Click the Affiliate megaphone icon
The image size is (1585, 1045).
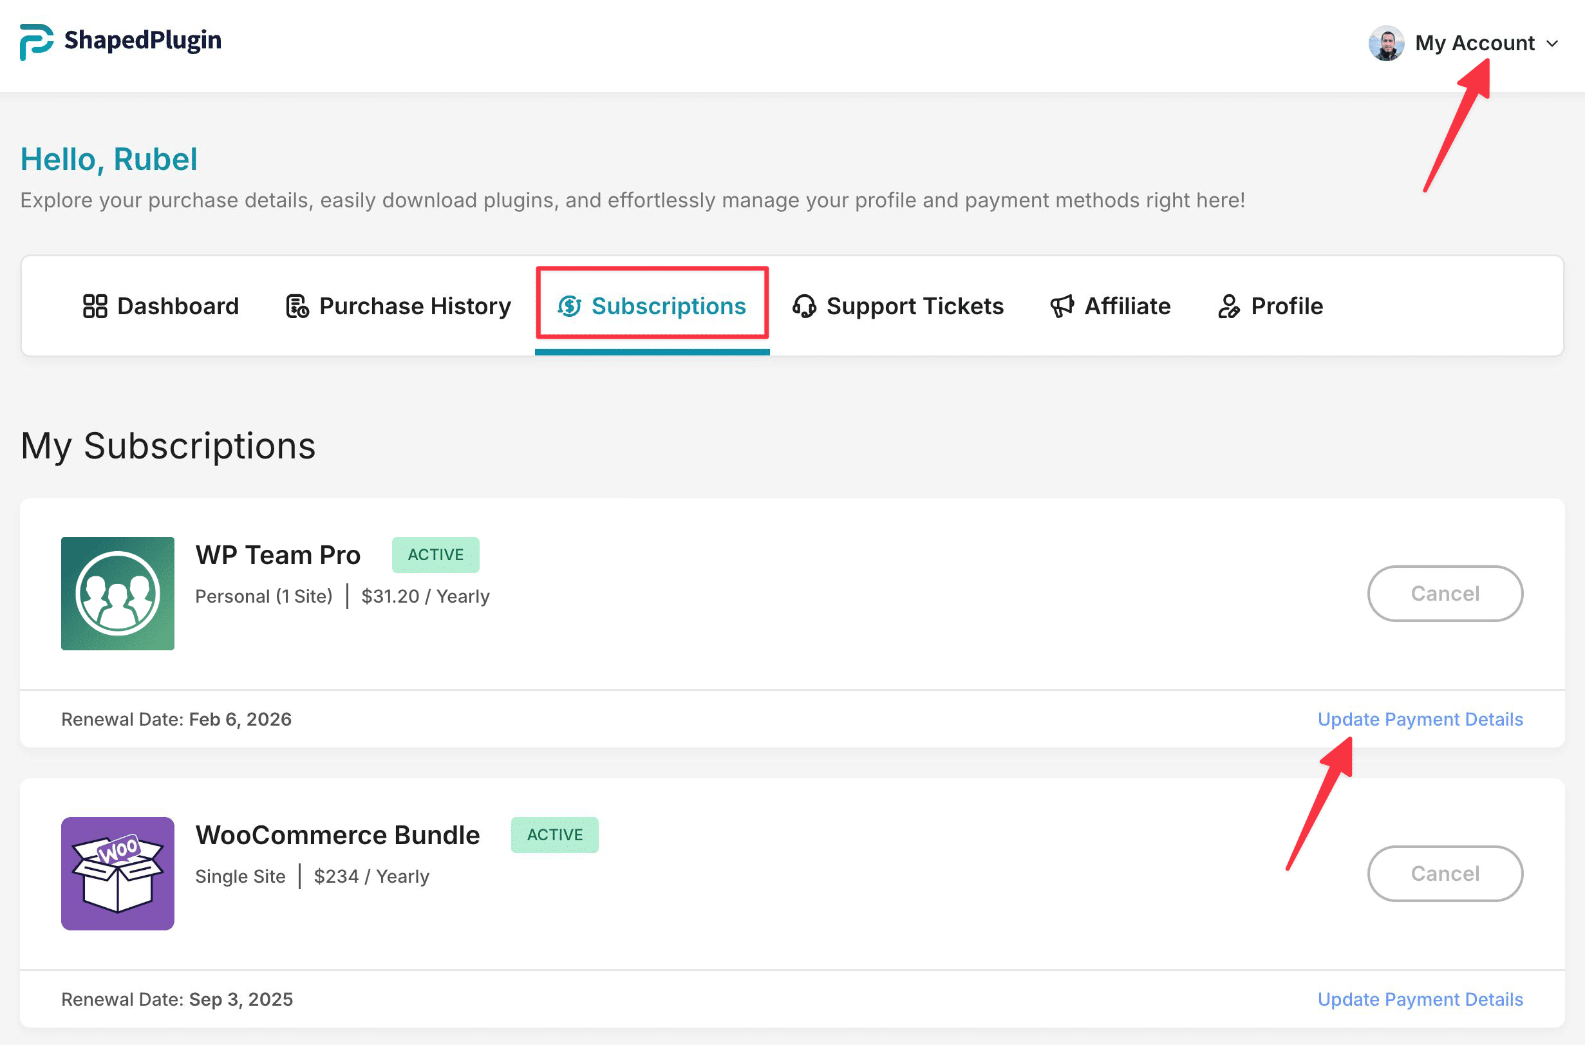click(1062, 306)
